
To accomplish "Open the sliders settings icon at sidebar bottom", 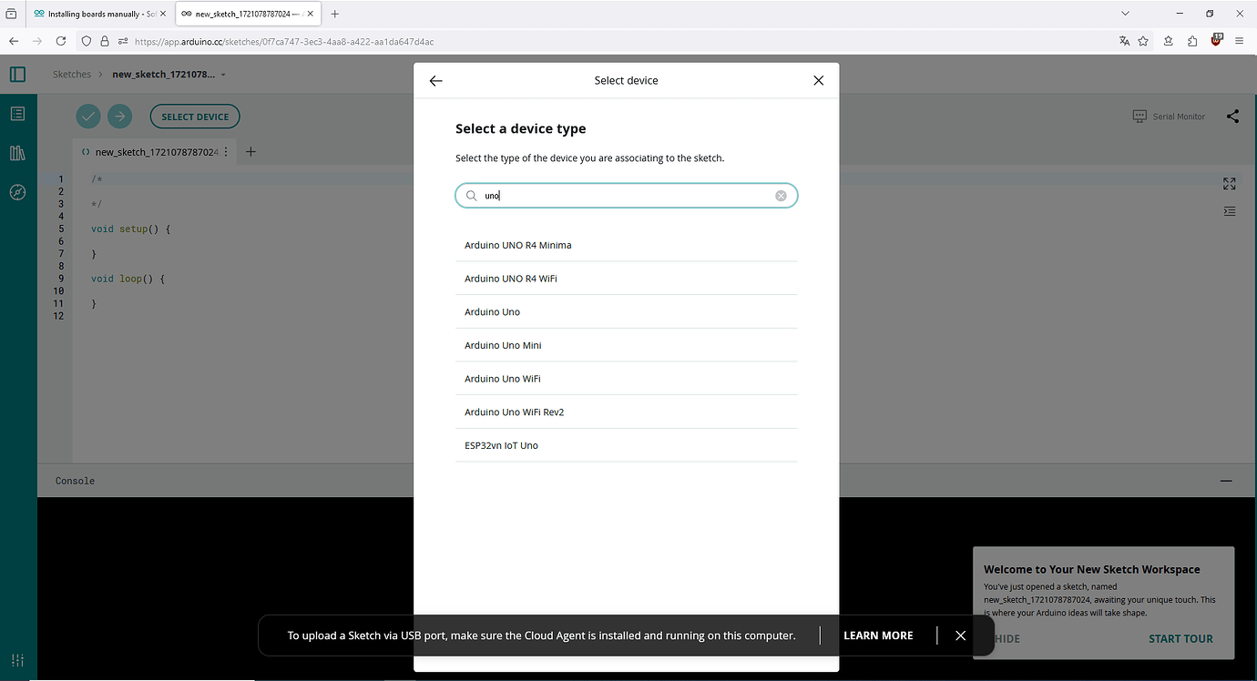I will click(x=17, y=659).
